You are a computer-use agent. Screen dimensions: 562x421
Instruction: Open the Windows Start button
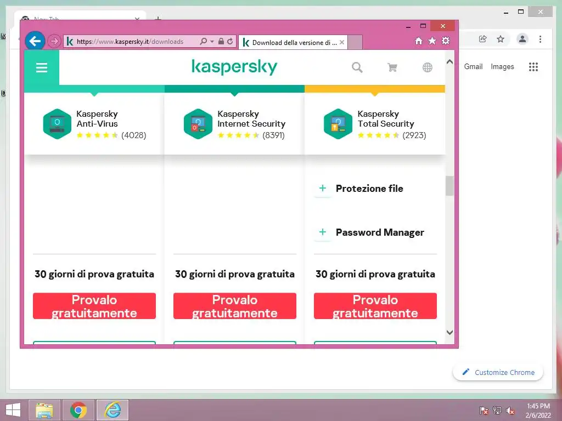(13, 410)
